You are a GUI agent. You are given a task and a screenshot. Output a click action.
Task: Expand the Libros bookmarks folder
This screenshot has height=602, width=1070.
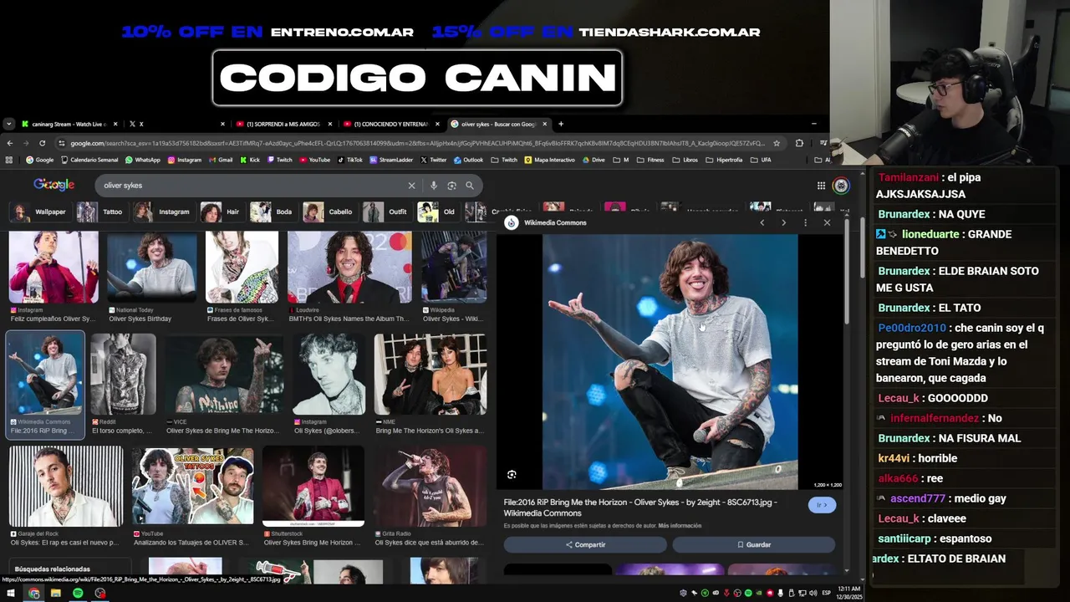tap(685, 160)
